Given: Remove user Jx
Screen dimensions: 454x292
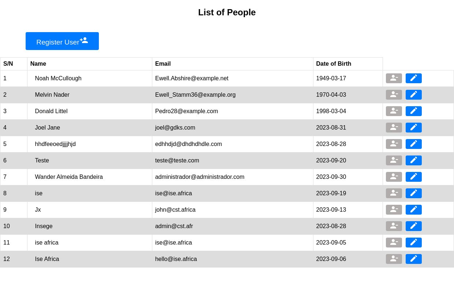Looking at the screenshot, I should click(394, 210).
